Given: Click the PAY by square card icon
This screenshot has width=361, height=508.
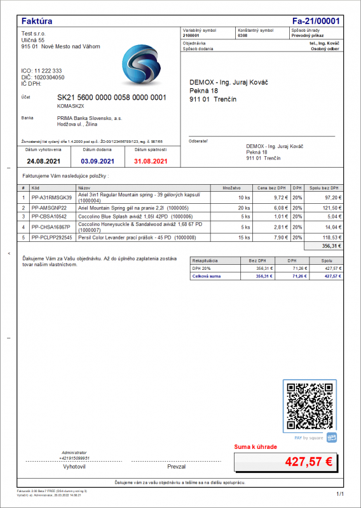Looking at the screenshot, I should 332,438.
